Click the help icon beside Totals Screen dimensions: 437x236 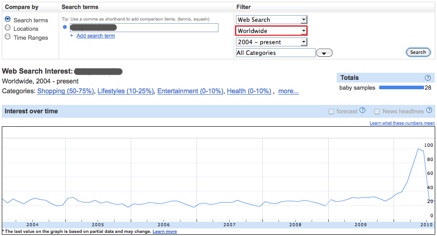pos(428,78)
